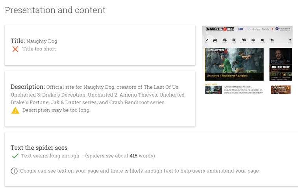Click the gamepad games icon in preview
The image size is (298, 190).
point(215,40)
